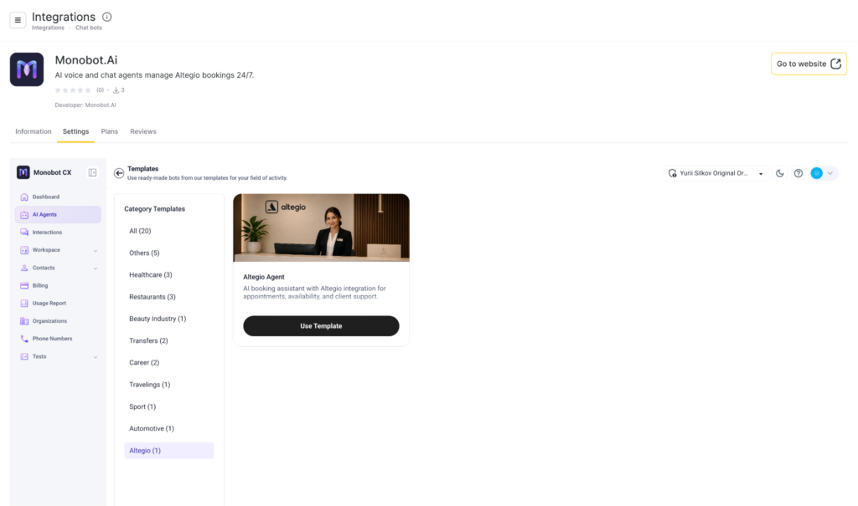Click the star rating row
The width and height of the screenshot is (858, 506).
73,90
